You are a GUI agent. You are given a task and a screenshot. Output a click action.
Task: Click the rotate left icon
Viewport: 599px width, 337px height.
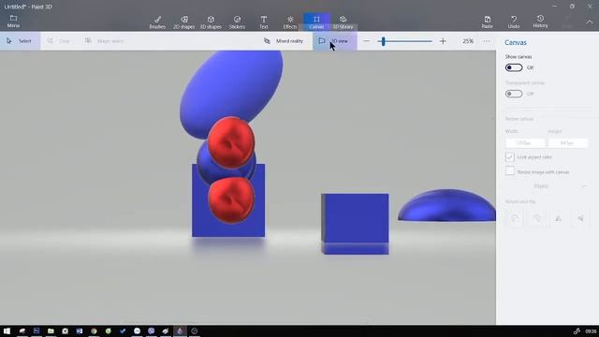click(515, 218)
